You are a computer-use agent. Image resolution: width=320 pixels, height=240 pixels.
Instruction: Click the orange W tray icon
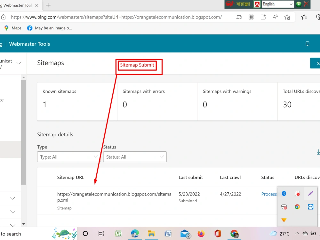284,220
